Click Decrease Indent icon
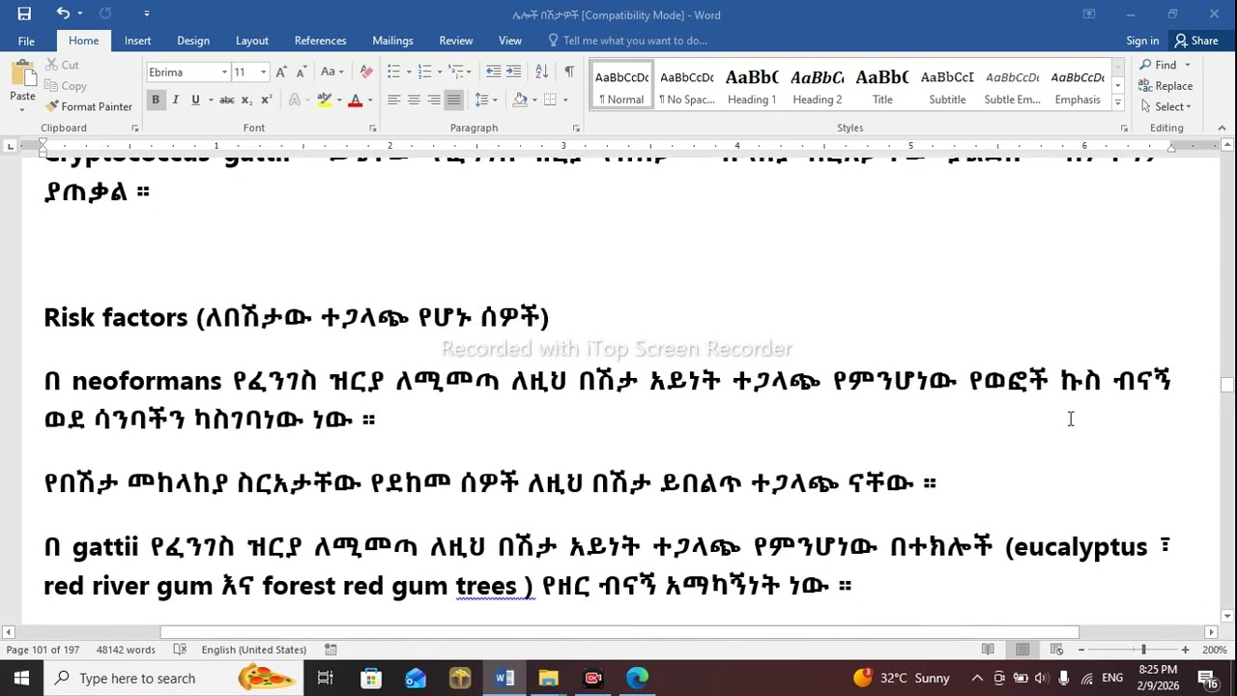Screen dimensions: 1237x696 click(x=493, y=72)
